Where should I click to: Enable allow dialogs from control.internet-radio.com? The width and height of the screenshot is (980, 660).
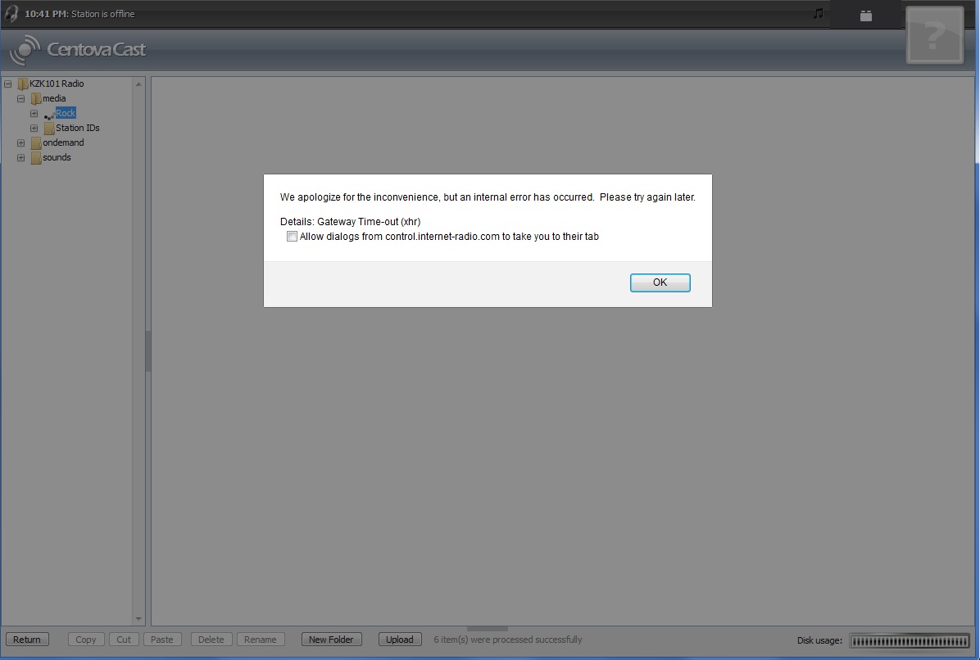[292, 236]
